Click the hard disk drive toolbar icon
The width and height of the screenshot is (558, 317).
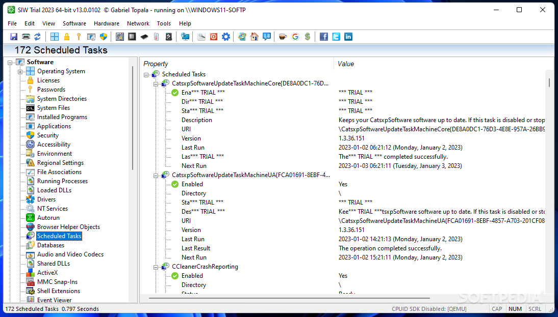pyautogui.click(x=169, y=37)
